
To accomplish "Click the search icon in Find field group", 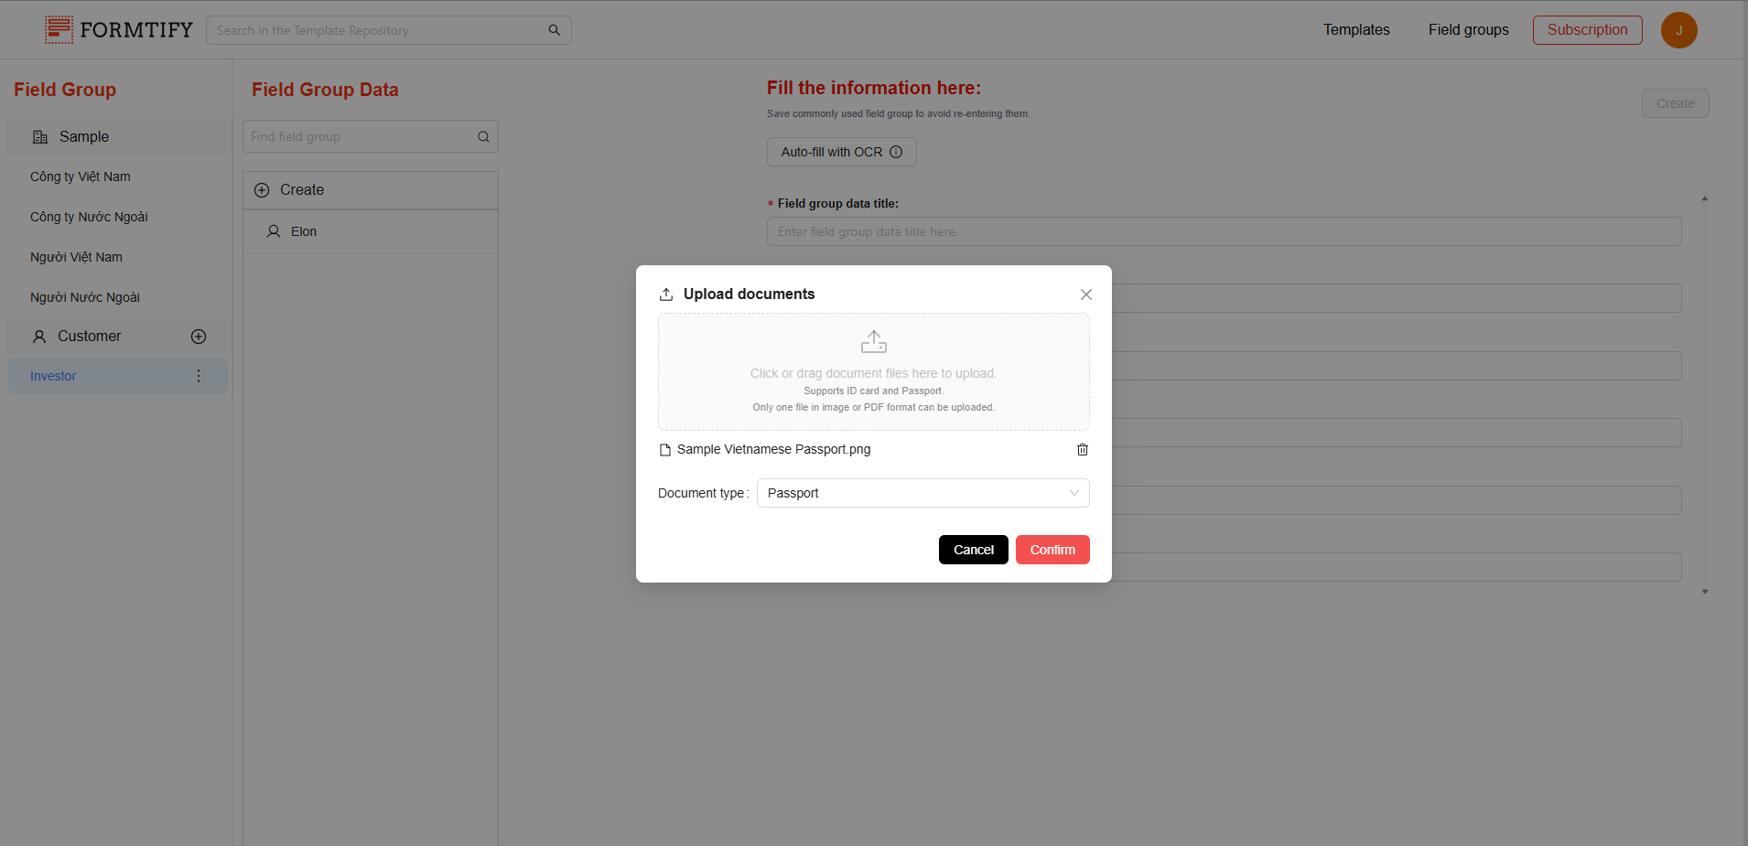I will 483,137.
